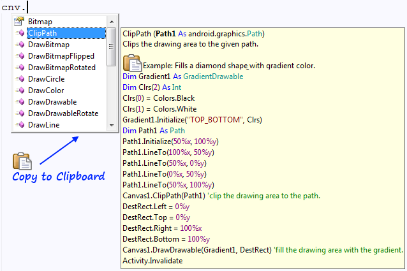Click the ClipPath signature line in tooltip
This screenshot has height=271, width=407.
point(193,34)
